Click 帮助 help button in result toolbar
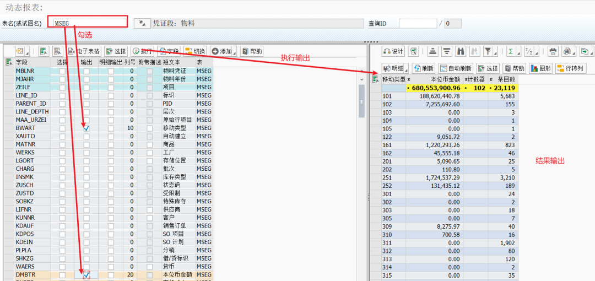Viewport: 595px width, 281px height. click(515, 68)
